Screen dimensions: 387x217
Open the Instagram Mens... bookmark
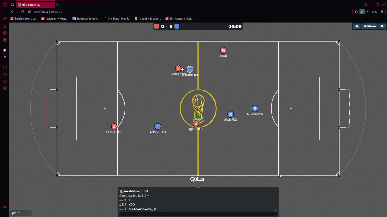coord(55,19)
